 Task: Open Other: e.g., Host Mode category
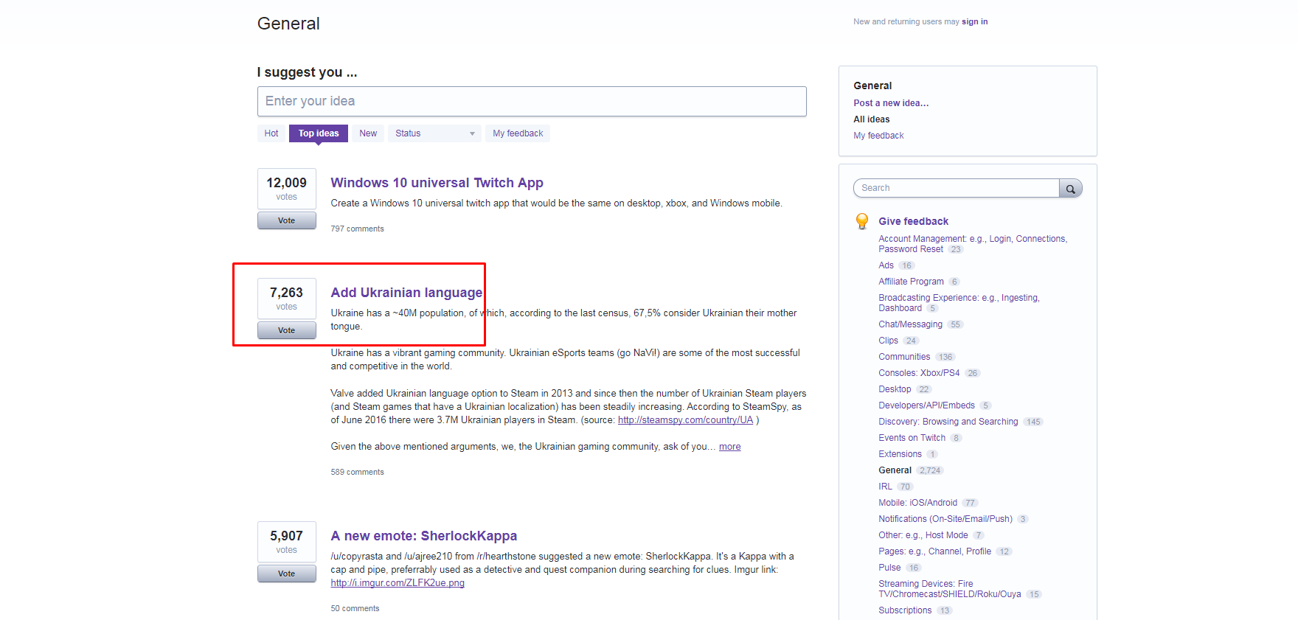point(923,535)
